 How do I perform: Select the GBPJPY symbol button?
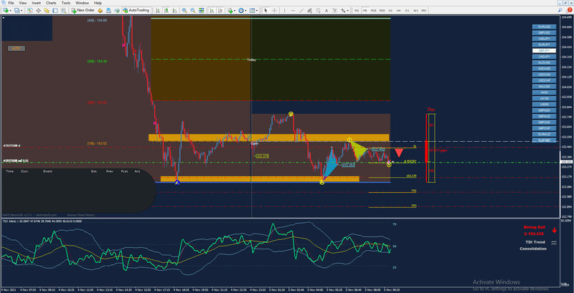[x=545, y=50]
